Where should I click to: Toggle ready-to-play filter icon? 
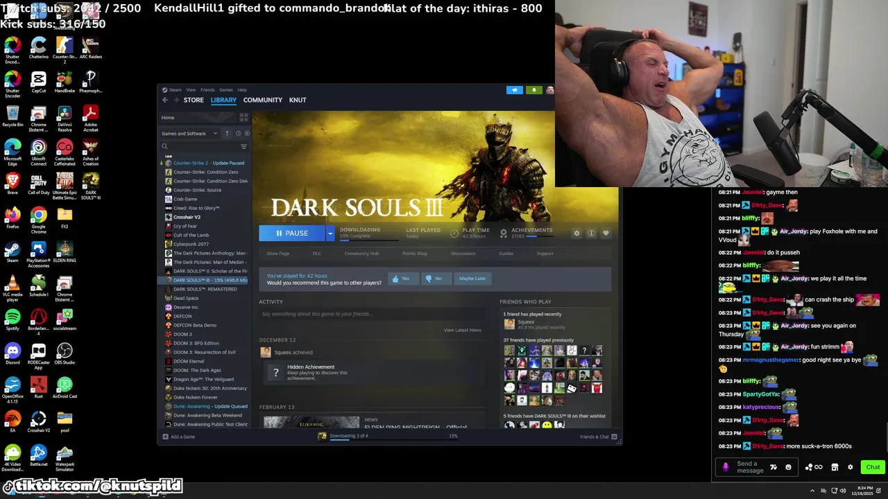247,133
